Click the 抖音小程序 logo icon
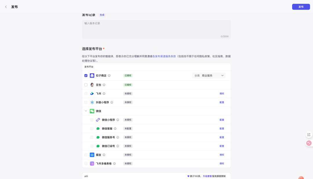The image size is (313, 179). coord(92,102)
